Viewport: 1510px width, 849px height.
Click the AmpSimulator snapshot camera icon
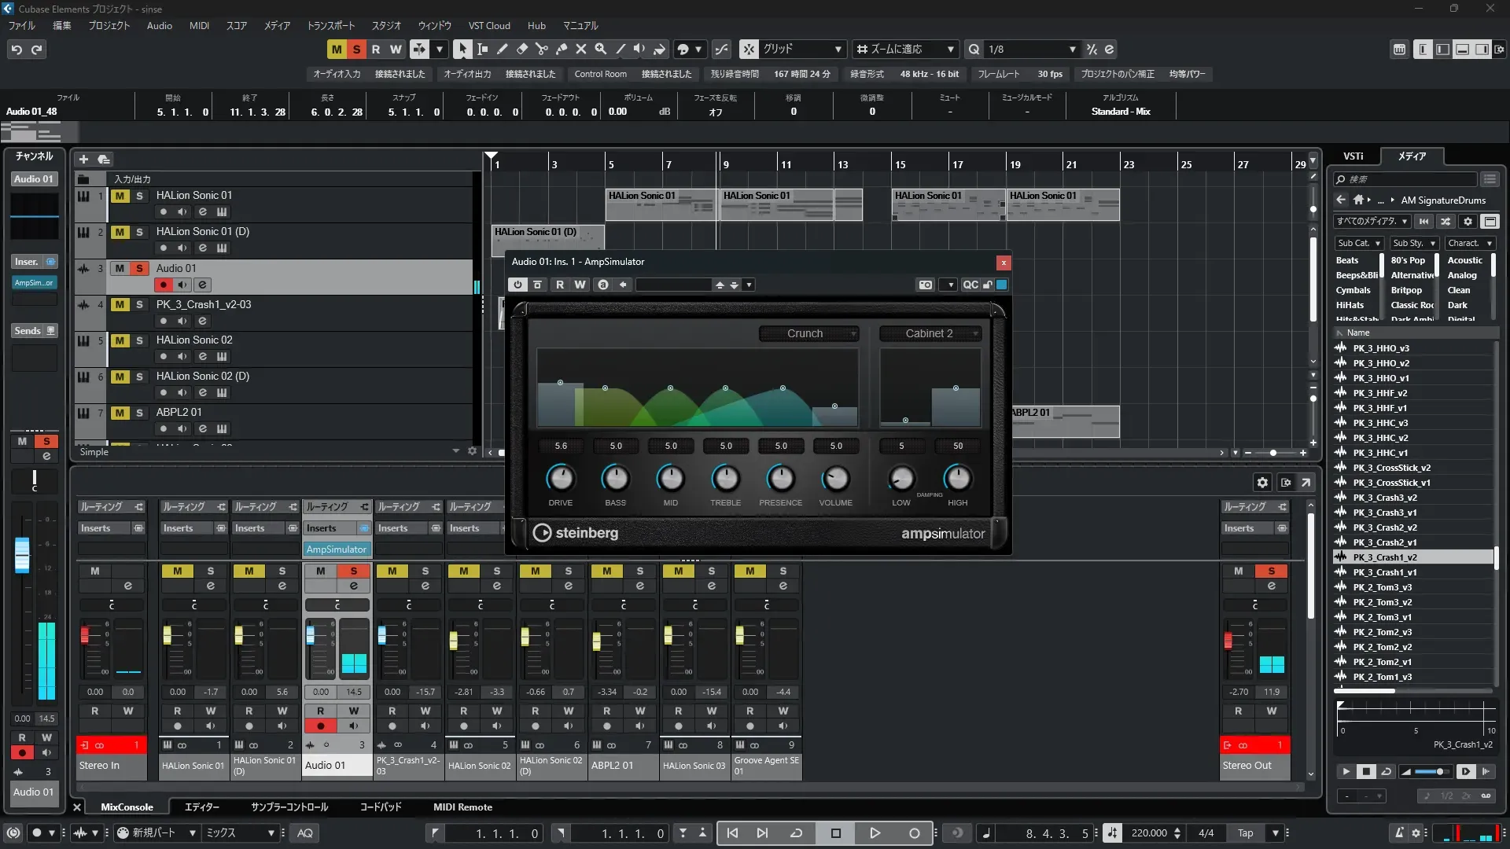(926, 285)
